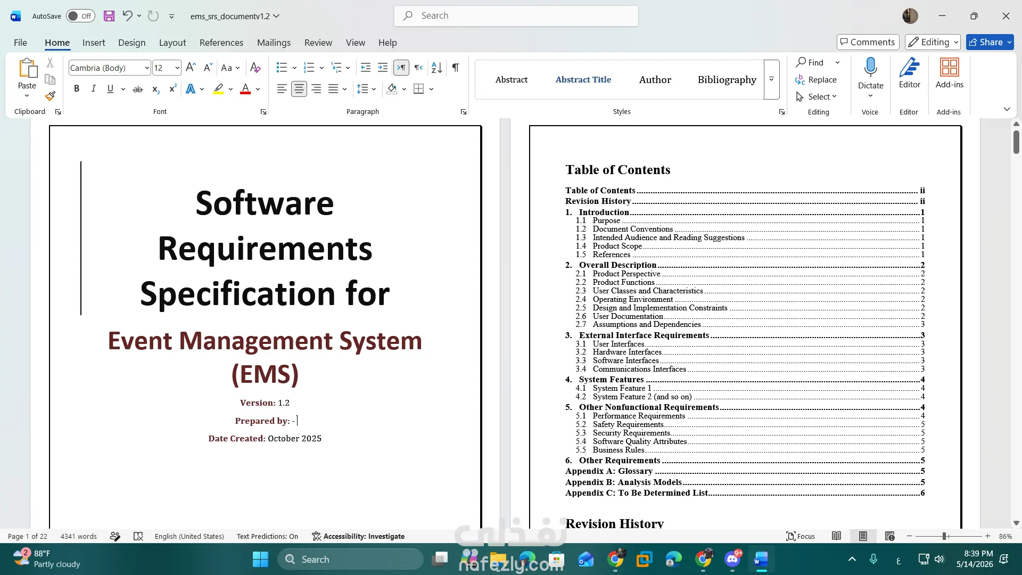1022x575 pixels.
Task: Apply strikethrough formatting
Action: [x=138, y=89]
